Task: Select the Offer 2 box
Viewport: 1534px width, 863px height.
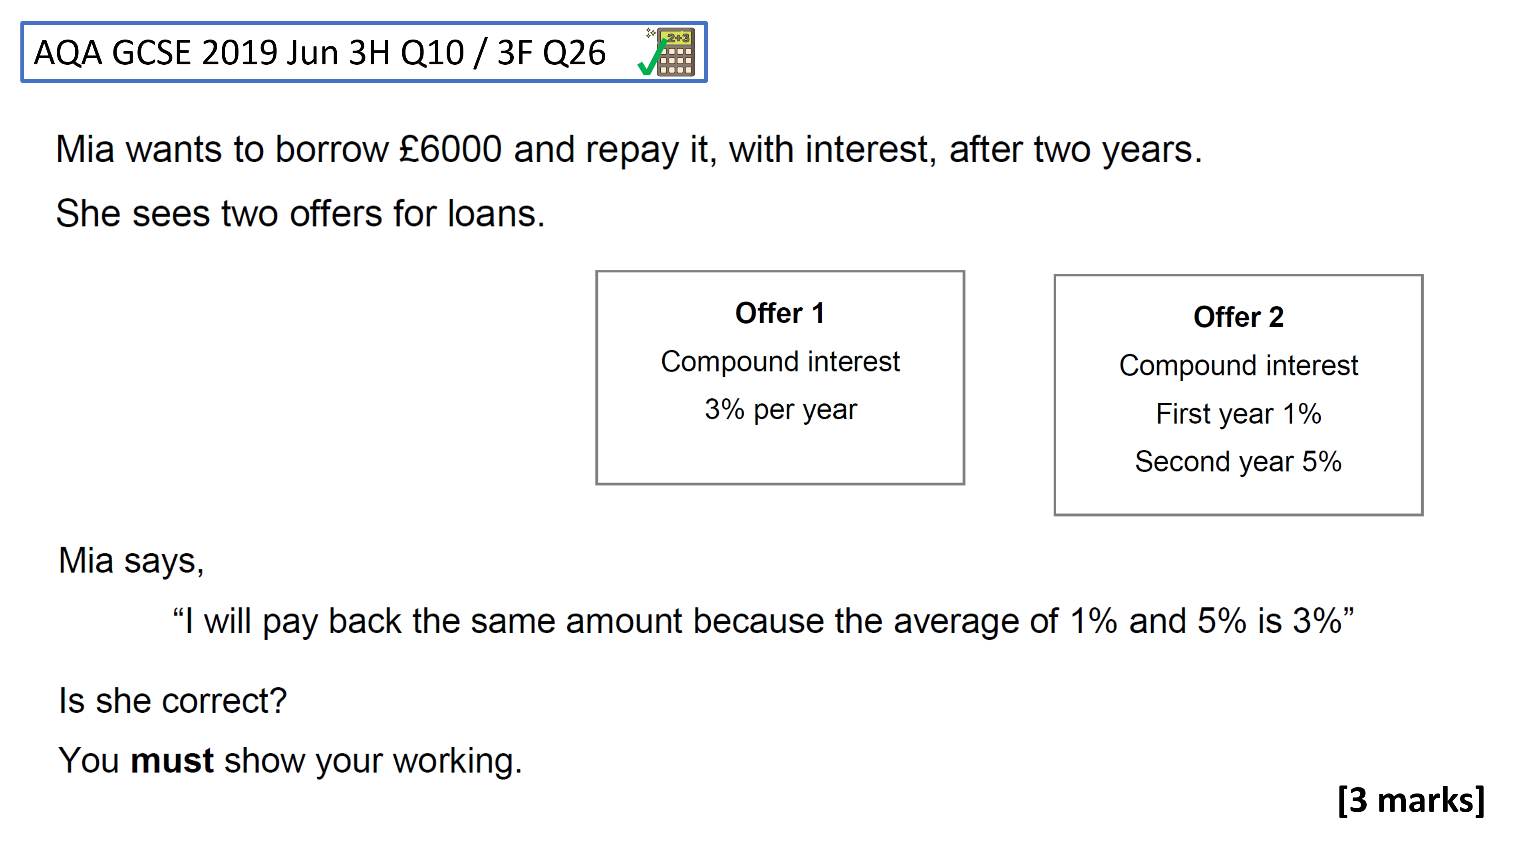Action: [x=1239, y=395]
